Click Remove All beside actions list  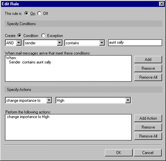[x=148, y=136]
